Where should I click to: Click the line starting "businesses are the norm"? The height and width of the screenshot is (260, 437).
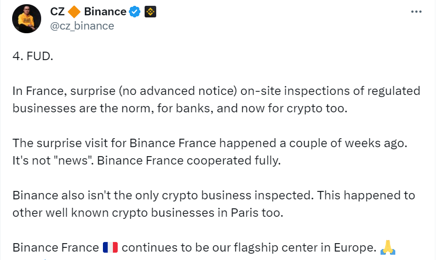[x=180, y=108]
